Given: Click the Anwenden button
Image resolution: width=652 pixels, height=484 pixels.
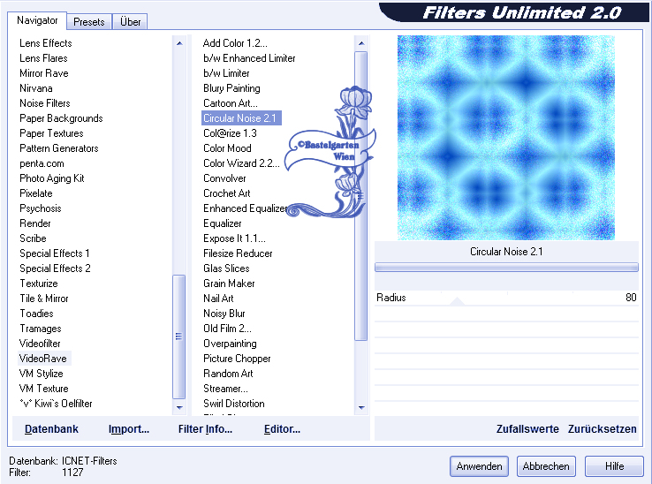Looking at the screenshot, I should pyautogui.click(x=479, y=466).
